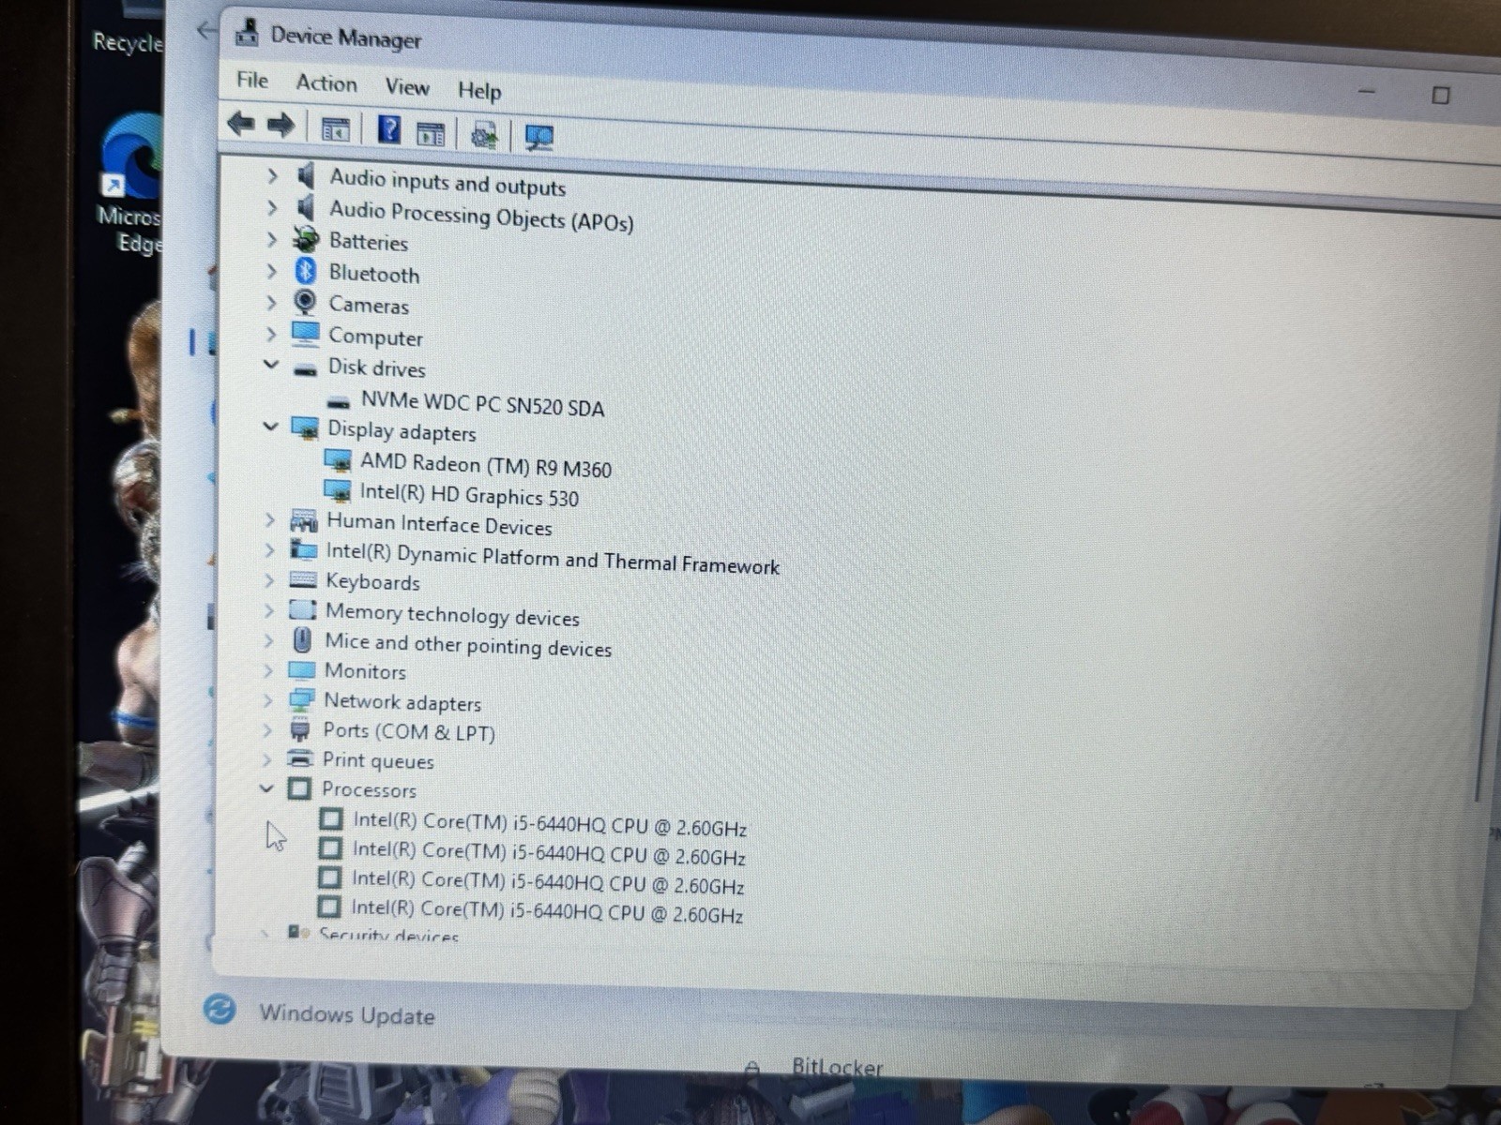Expand Audio inputs and outputs node
The height and width of the screenshot is (1125, 1501).
click(272, 175)
